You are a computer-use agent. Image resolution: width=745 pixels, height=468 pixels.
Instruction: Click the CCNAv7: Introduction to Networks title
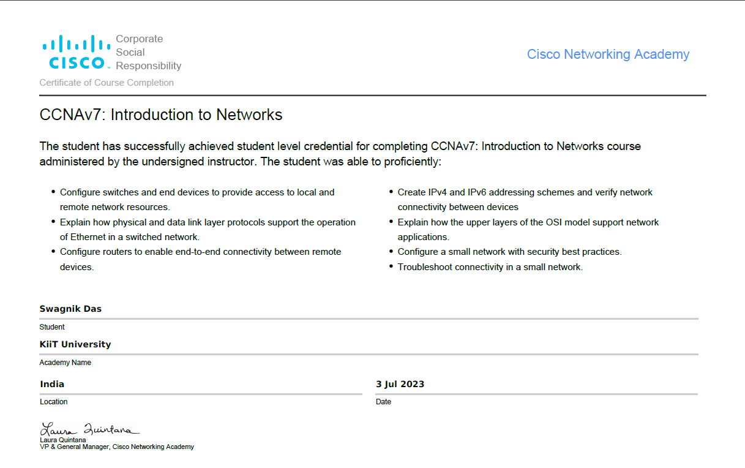(161, 115)
